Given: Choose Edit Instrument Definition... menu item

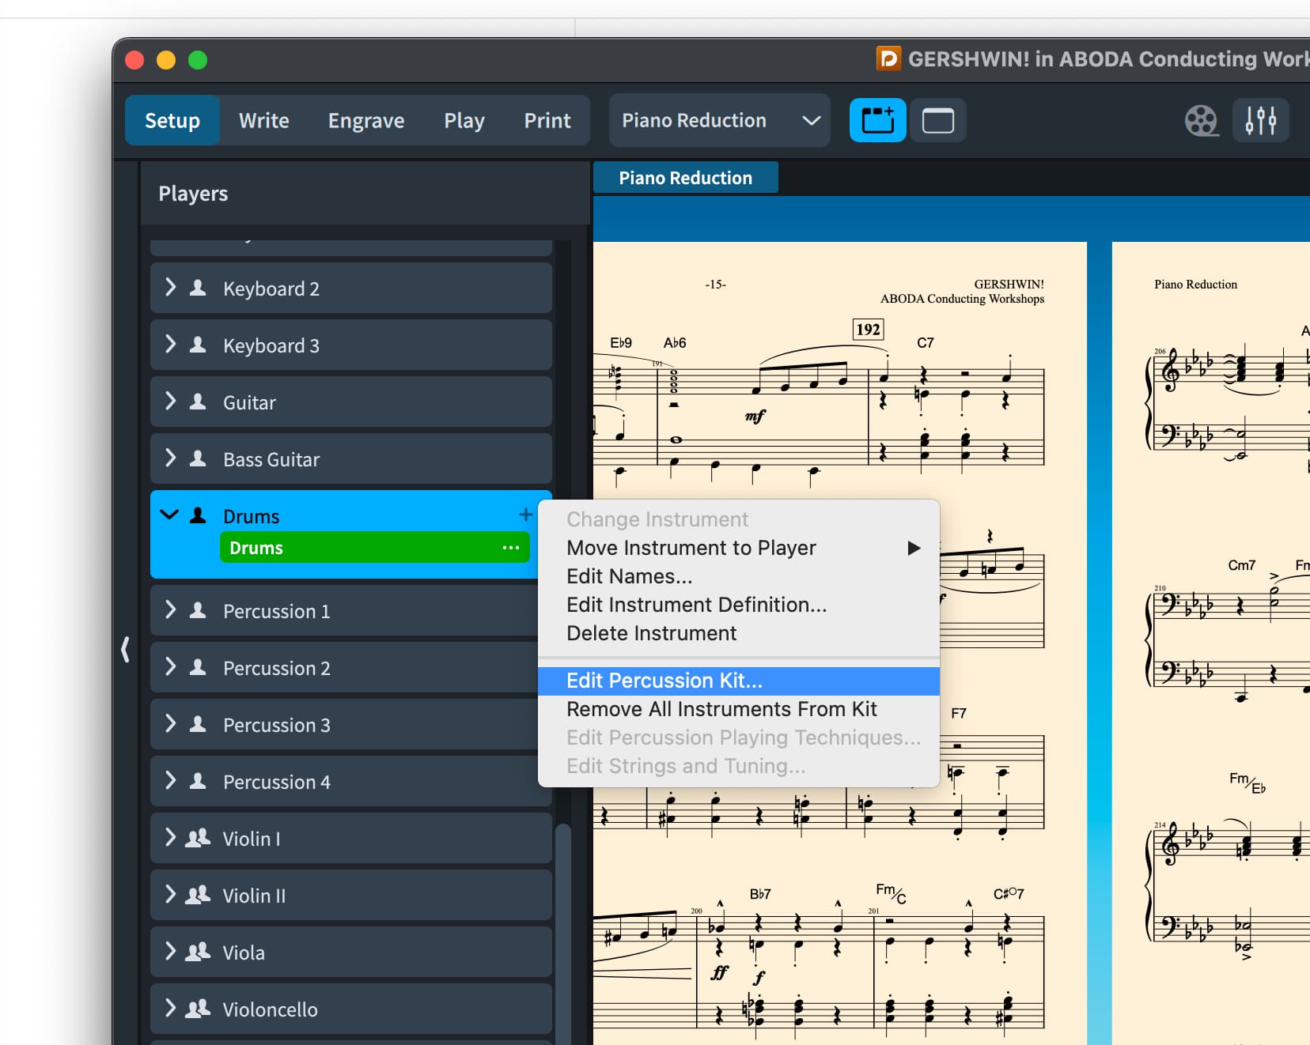Looking at the screenshot, I should click(x=739, y=605).
